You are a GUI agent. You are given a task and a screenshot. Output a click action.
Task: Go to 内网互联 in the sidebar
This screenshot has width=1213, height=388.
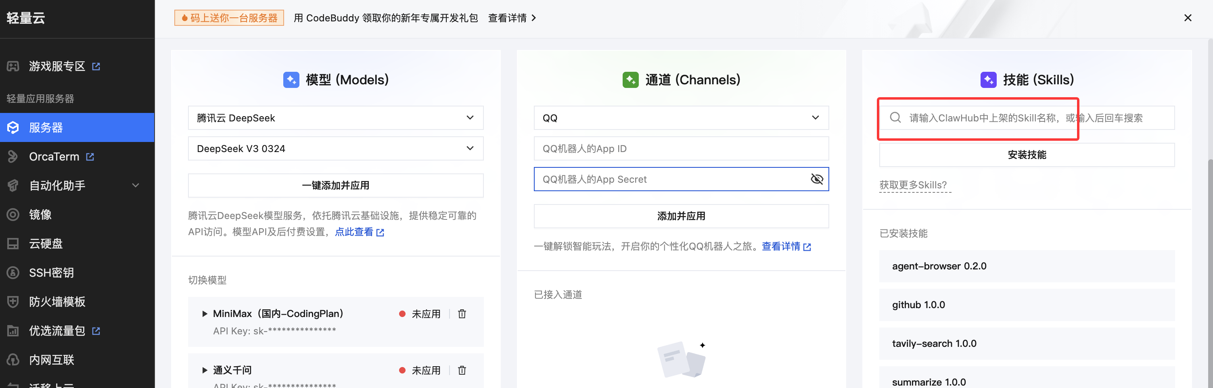pyautogui.click(x=52, y=360)
